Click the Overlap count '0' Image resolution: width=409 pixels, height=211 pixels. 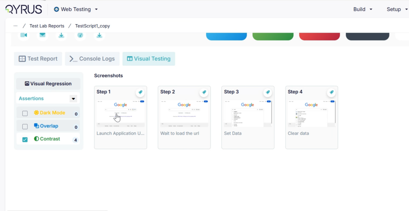click(x=76, y=127)
